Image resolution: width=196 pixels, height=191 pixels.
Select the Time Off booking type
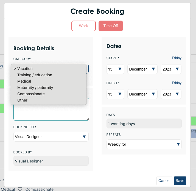pos(111,26)
